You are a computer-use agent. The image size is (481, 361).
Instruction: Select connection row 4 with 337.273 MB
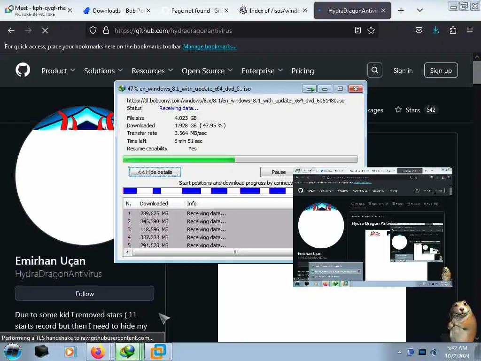click(208, 237)
